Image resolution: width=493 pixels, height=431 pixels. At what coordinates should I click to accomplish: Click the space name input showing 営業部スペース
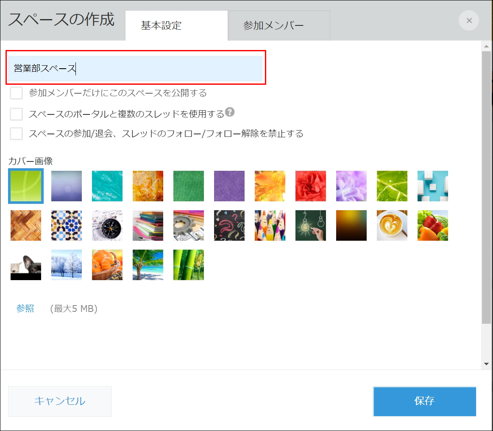pos(136,68)
